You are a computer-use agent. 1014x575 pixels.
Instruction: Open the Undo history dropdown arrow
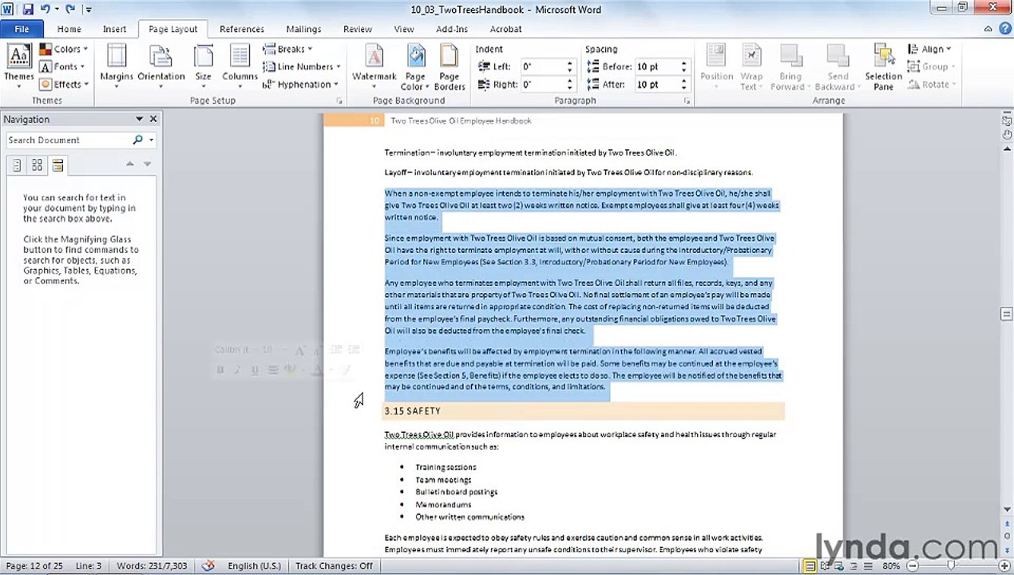point(56,10)
